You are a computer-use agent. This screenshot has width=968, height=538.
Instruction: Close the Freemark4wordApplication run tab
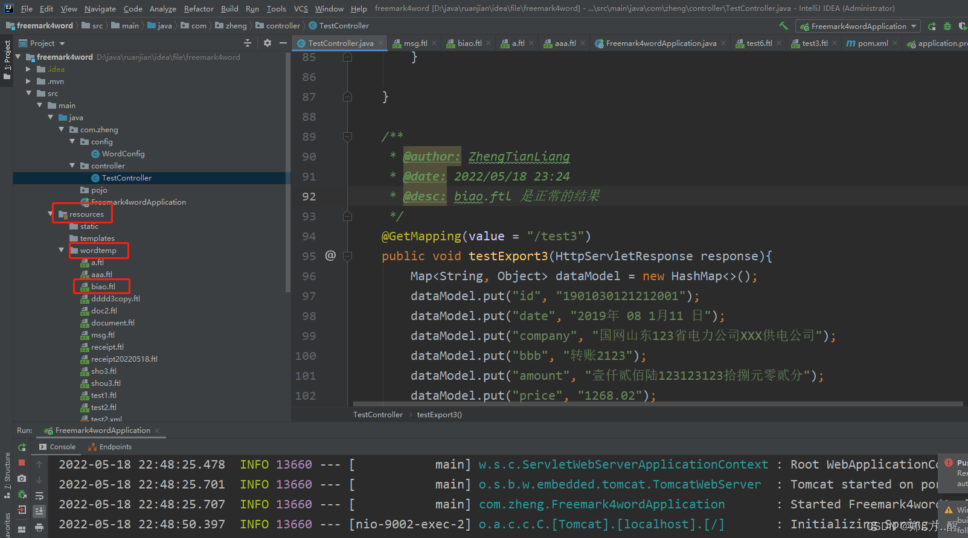[x=157, y=431]
